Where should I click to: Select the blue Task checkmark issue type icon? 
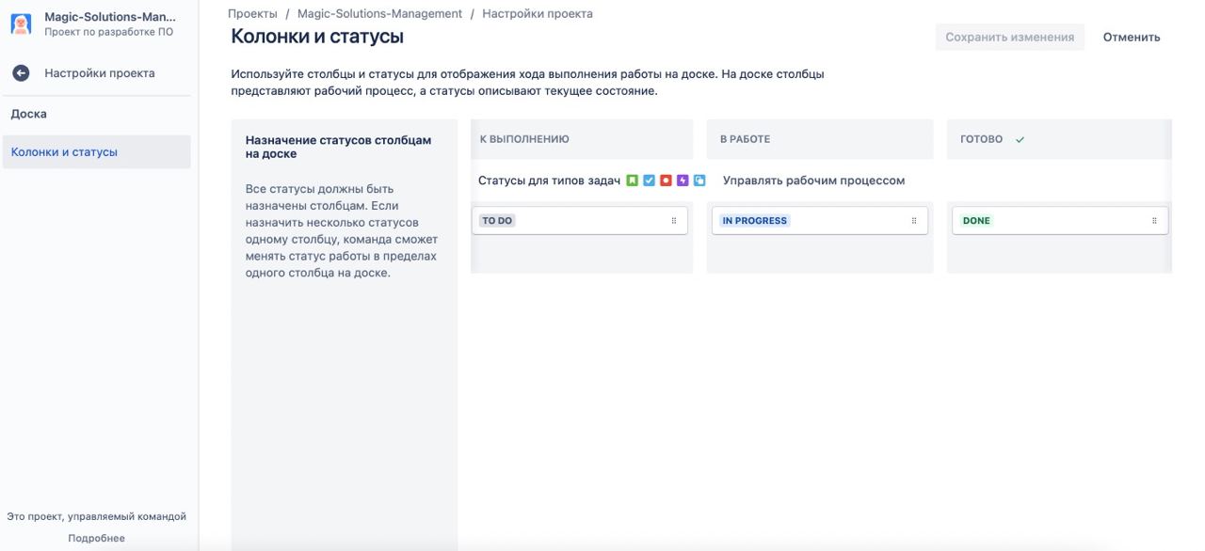650,181
